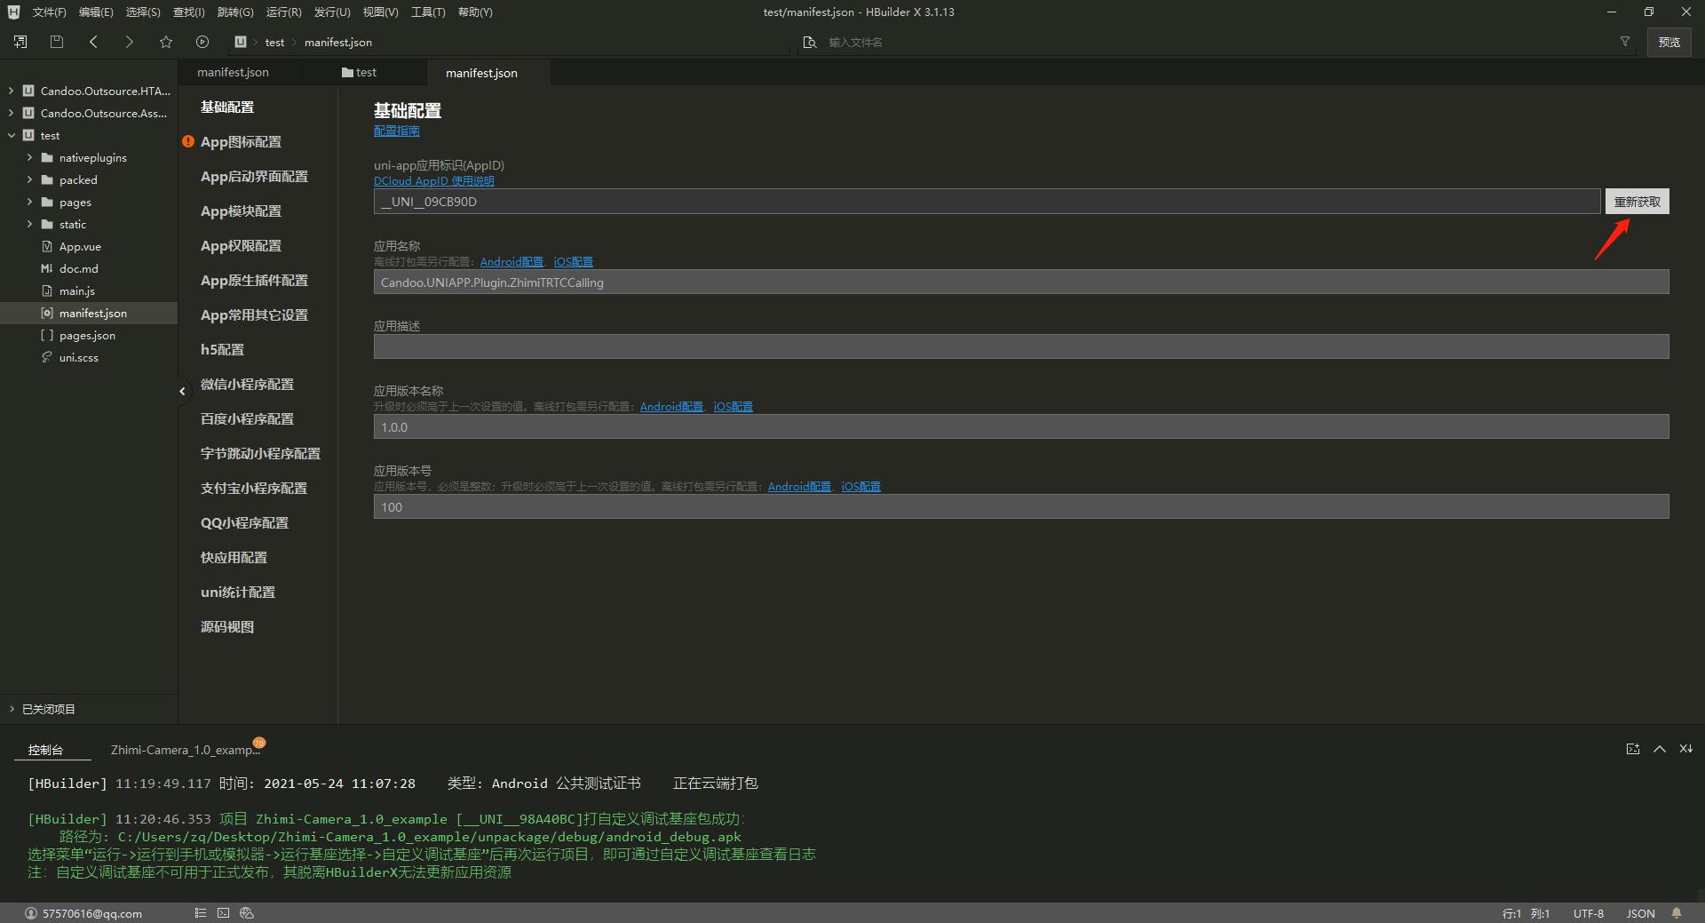Image resolution: width=1705 pixels, height=923 pixels.
Task: Collapse the test project tree
Action: (x=11, y=135)
